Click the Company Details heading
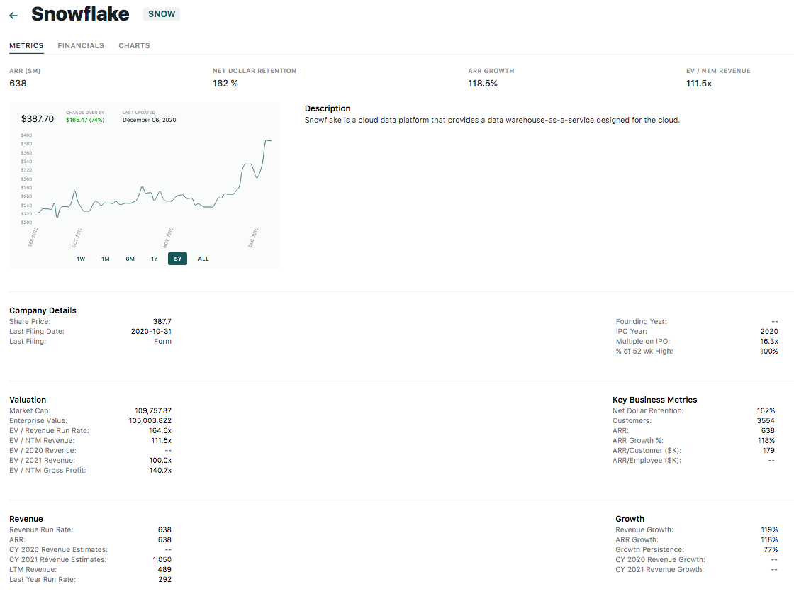The height and width of the screenshot is (594, 794). [43, 310]
